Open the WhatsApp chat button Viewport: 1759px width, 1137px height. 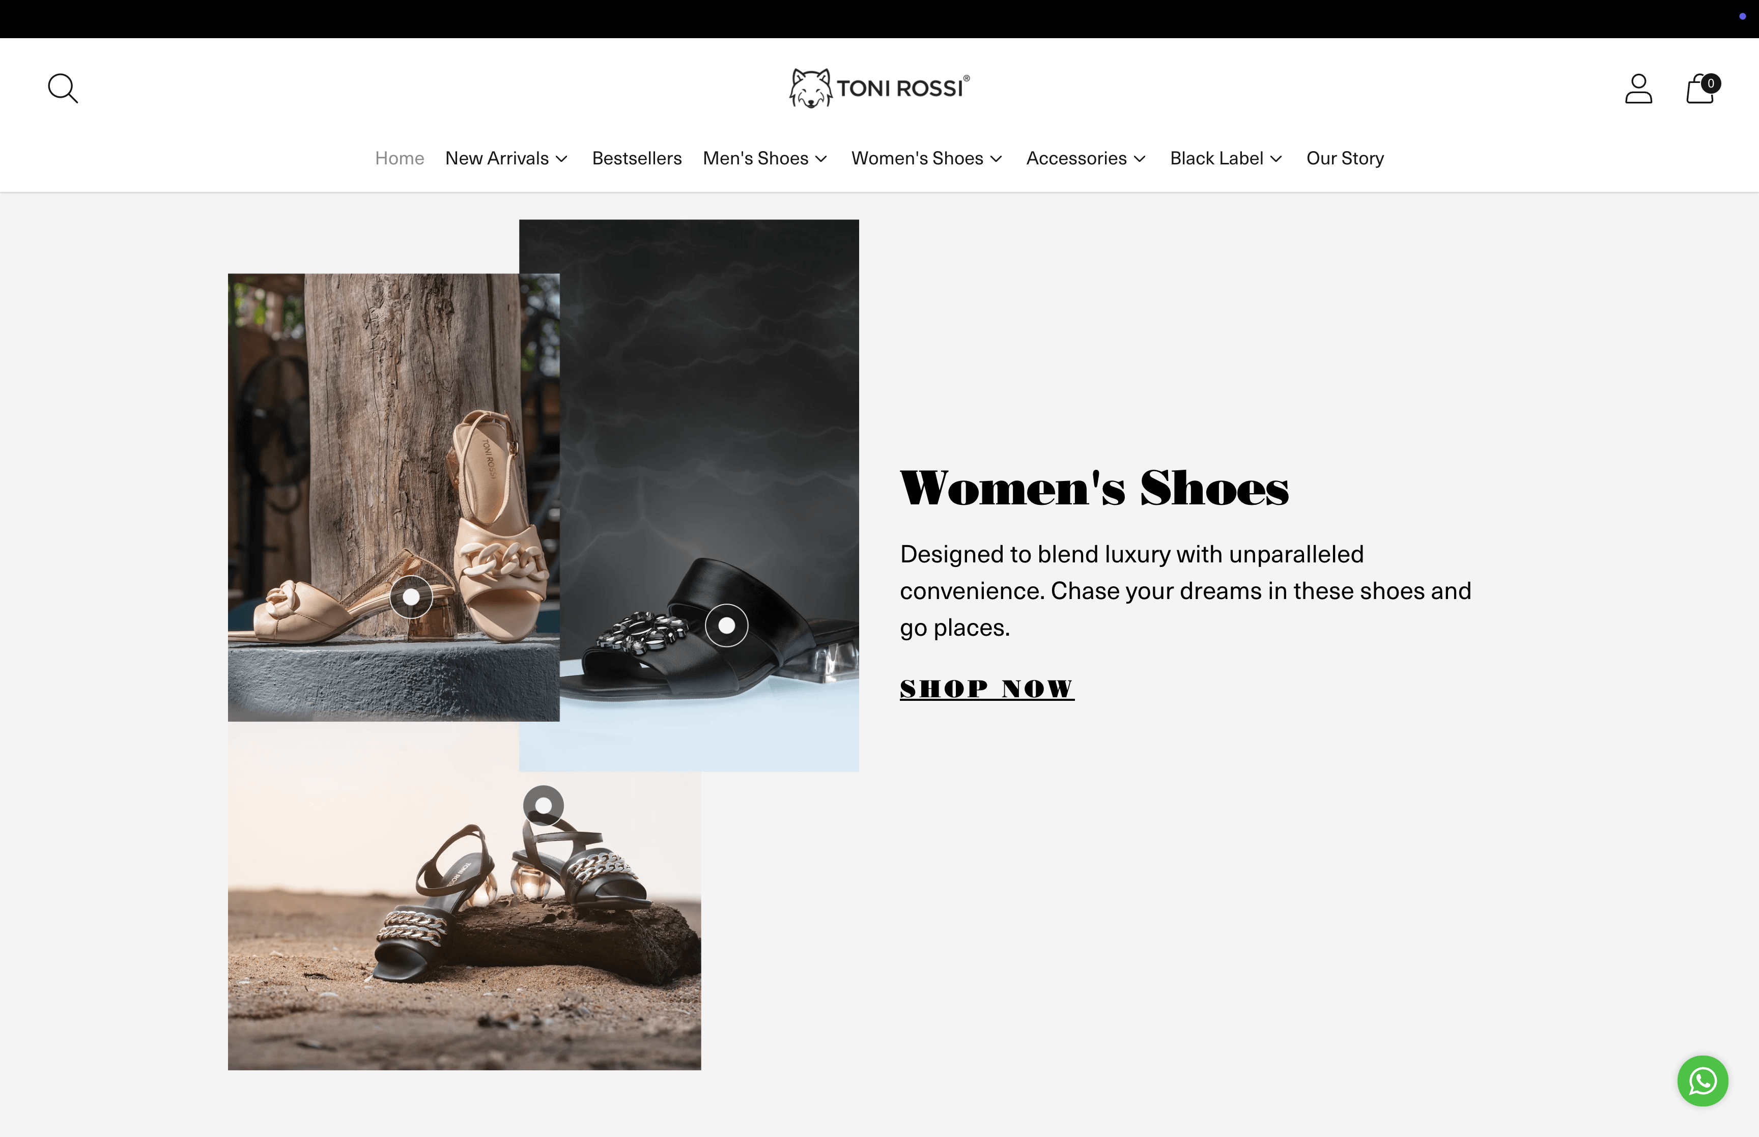click(1702, 1081)
